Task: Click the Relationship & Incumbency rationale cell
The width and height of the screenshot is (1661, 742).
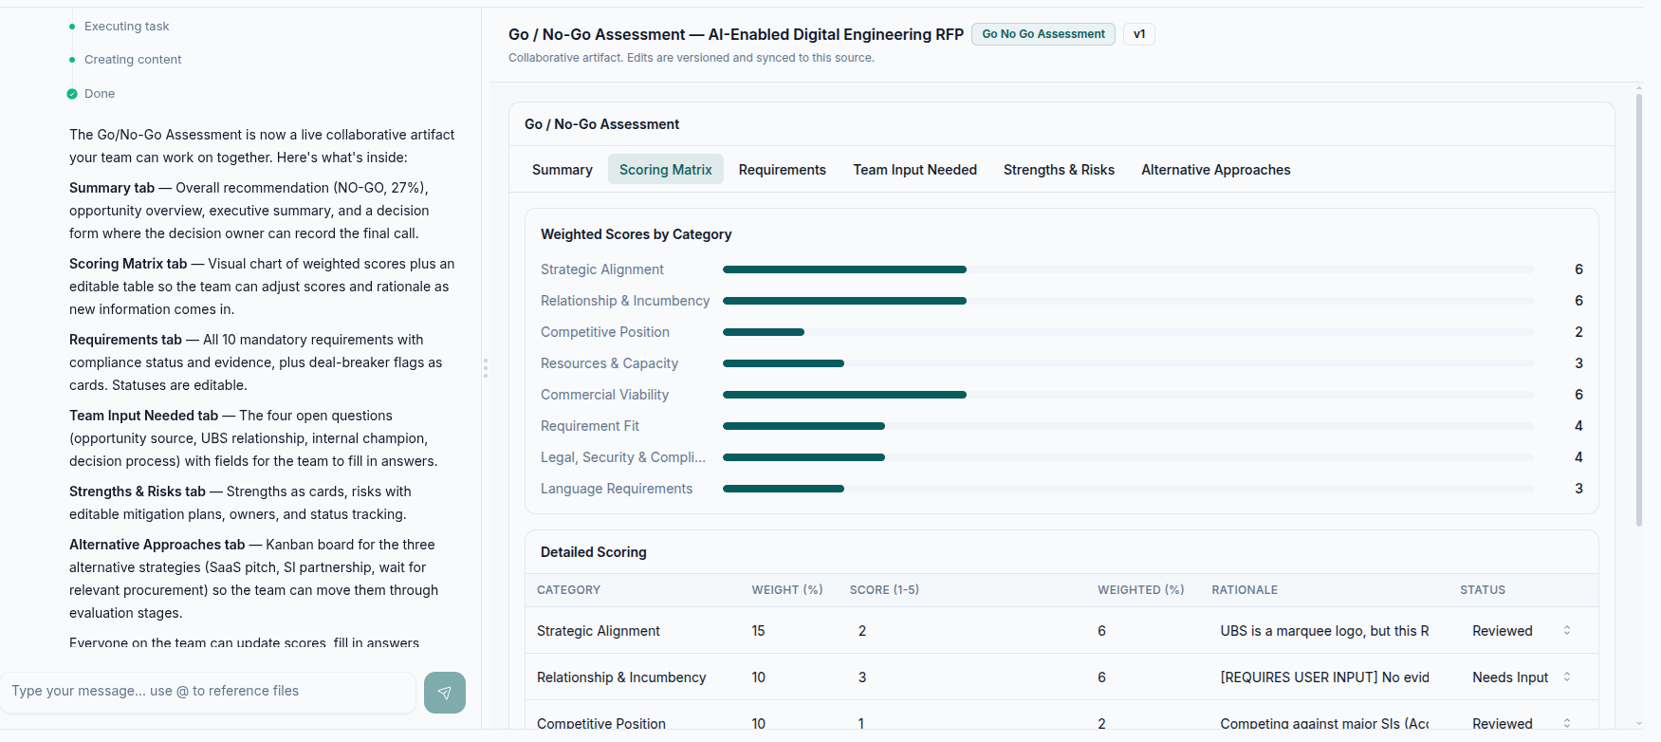Action: coord(1323,677)
